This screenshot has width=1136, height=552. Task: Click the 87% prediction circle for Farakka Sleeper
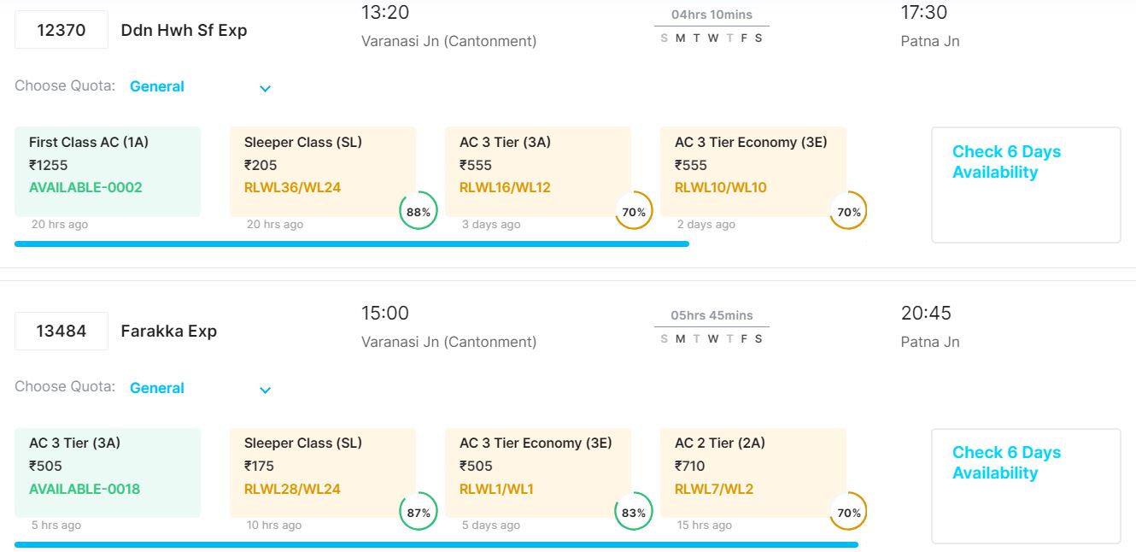tap(419, 513)
